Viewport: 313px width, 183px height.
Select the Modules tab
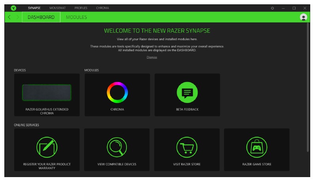tap(76, 17)
